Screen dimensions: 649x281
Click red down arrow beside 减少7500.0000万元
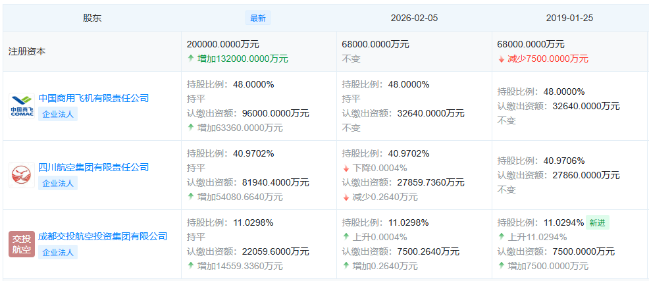pyautogui.click(x=501, y=59)
